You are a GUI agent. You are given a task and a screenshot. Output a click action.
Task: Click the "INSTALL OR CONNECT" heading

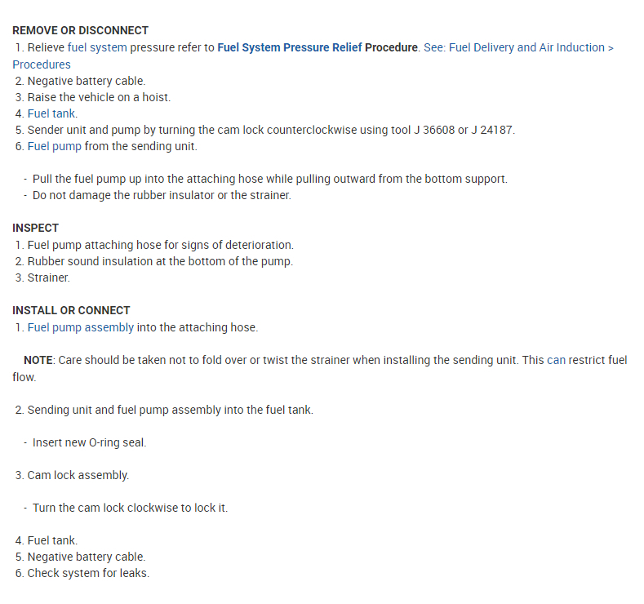[x=71, y=310]
